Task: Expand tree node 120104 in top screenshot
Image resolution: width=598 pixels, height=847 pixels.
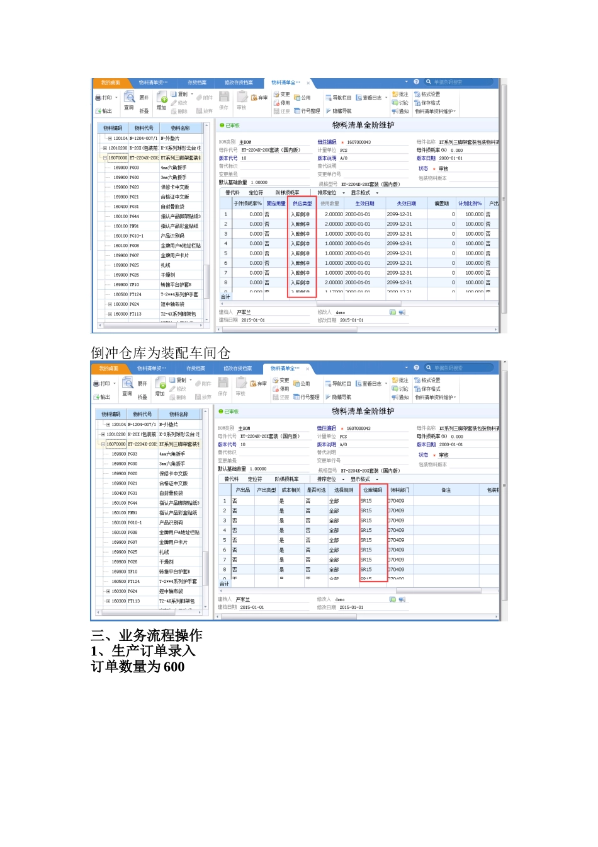Action: click(x=110, y=139)
